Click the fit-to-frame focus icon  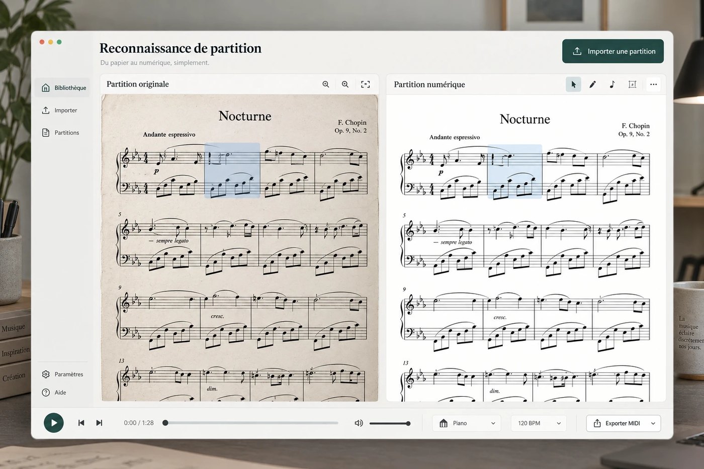[366, 84]
